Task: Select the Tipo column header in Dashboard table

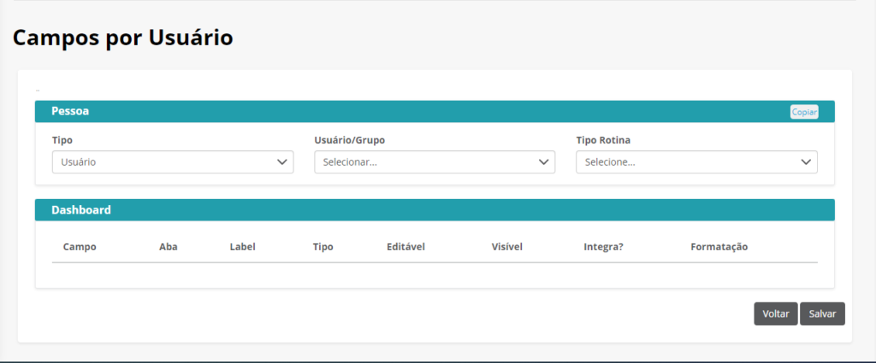Action: point(323,247)
